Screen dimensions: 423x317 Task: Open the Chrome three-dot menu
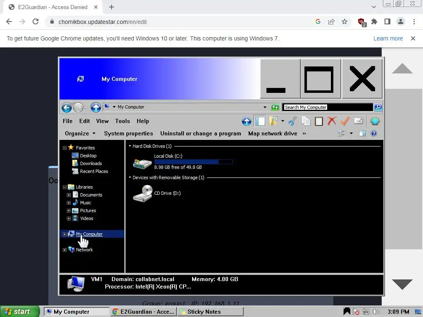click(x=414, y=21)
